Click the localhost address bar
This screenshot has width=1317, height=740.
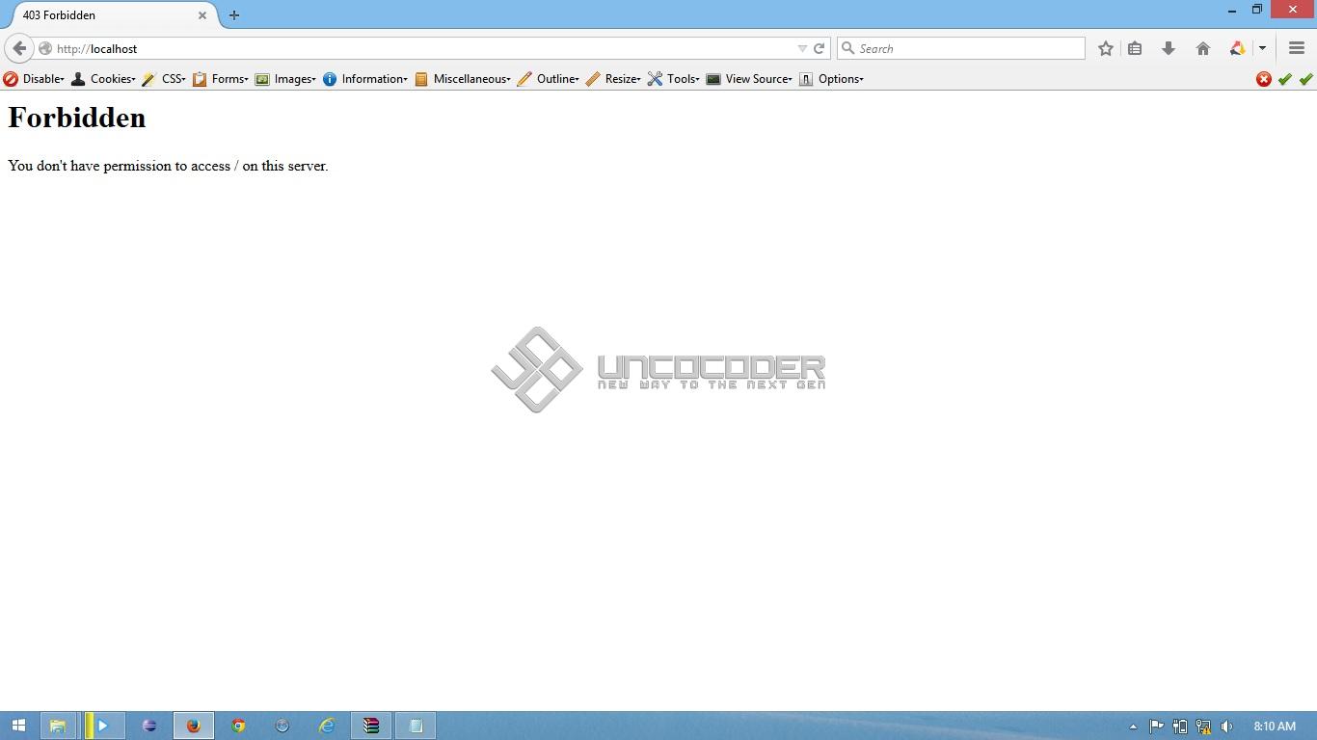[424, 48]
